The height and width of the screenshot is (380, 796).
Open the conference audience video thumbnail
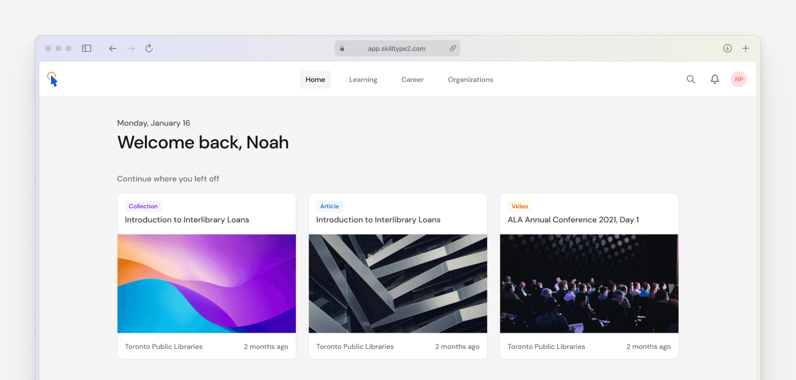click(589, 284)
